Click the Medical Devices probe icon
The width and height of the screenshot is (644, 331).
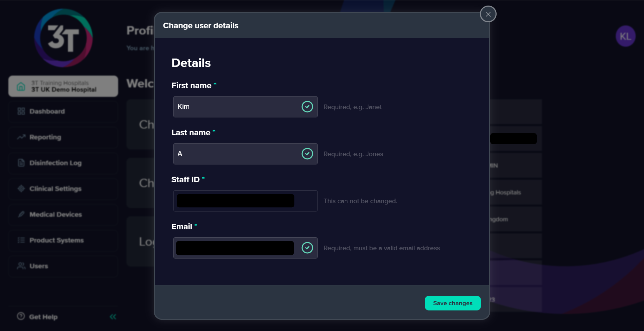[21, 214]
